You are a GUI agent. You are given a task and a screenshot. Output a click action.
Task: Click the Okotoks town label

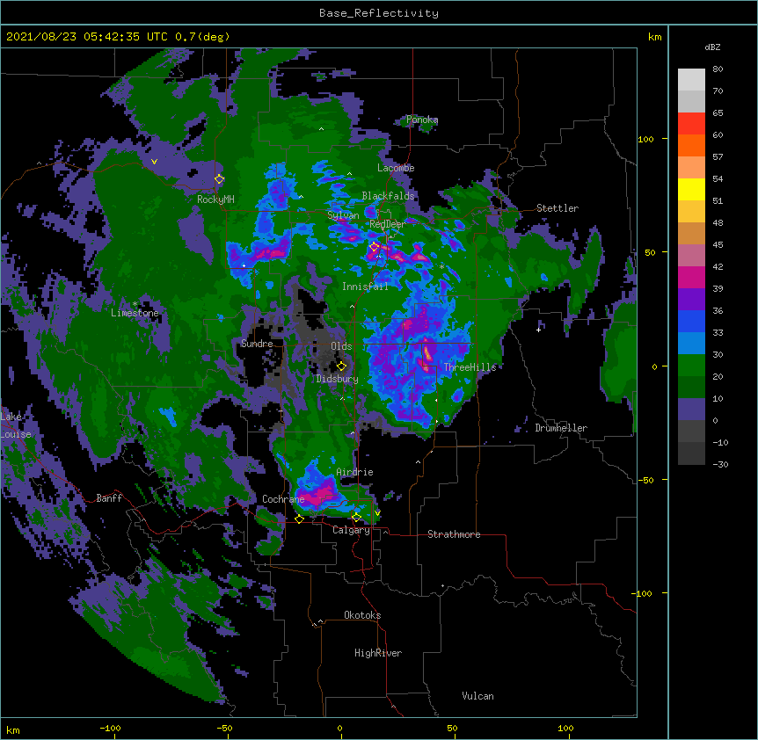click(362, 615)
